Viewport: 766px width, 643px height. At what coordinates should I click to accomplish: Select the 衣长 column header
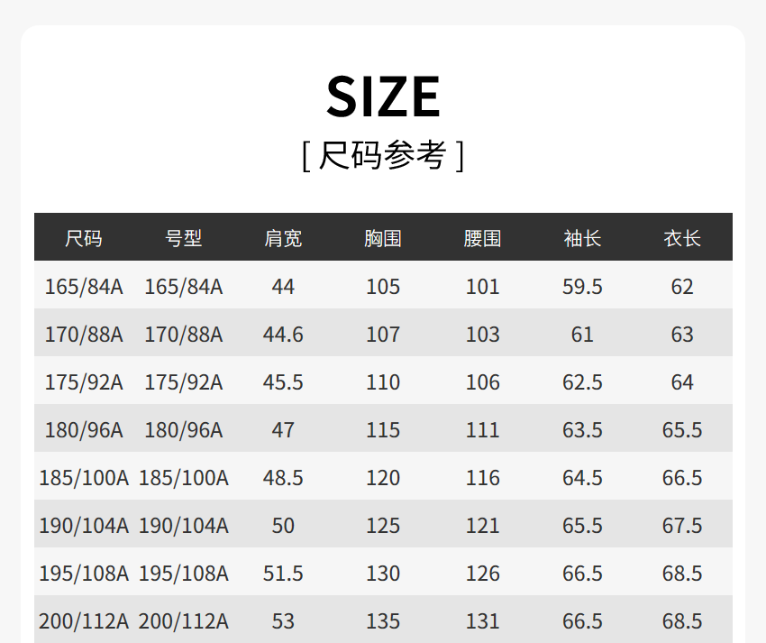coord(682,238)
